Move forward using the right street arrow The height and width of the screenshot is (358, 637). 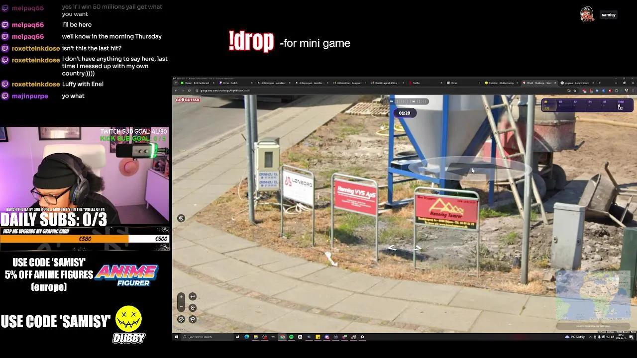[417, 248]
